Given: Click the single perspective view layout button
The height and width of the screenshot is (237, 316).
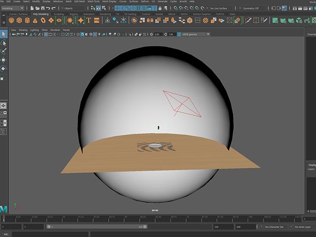Looking at the screenshot, I should (x=3, y=106).
